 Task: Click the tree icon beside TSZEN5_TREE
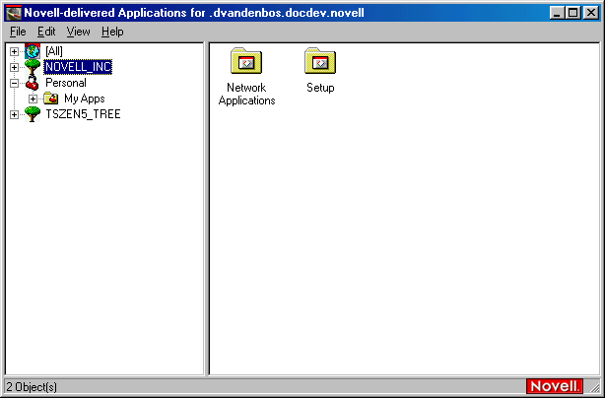click(33, 114)
